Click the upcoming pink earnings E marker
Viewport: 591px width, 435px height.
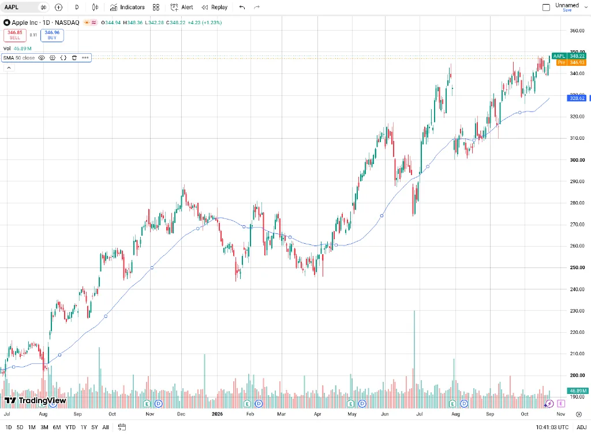click(x=561, y=404)
